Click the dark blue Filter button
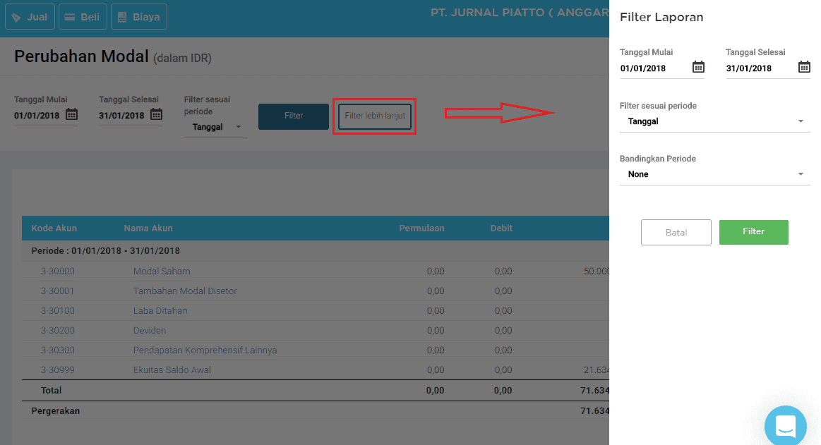Viewport: 821px width, 445px height. (293, 116)
